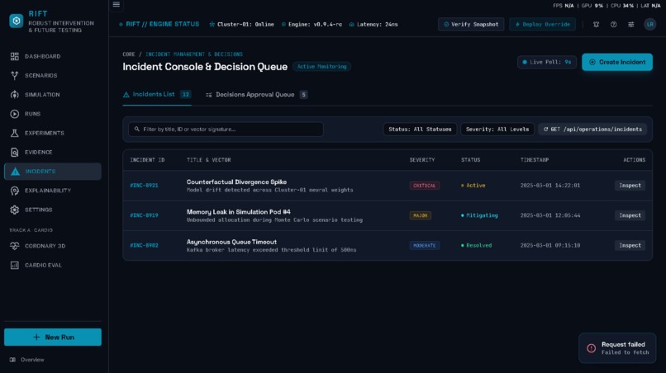
Task: Open the LR user avatar menu
Action: (x=649, y=24)
